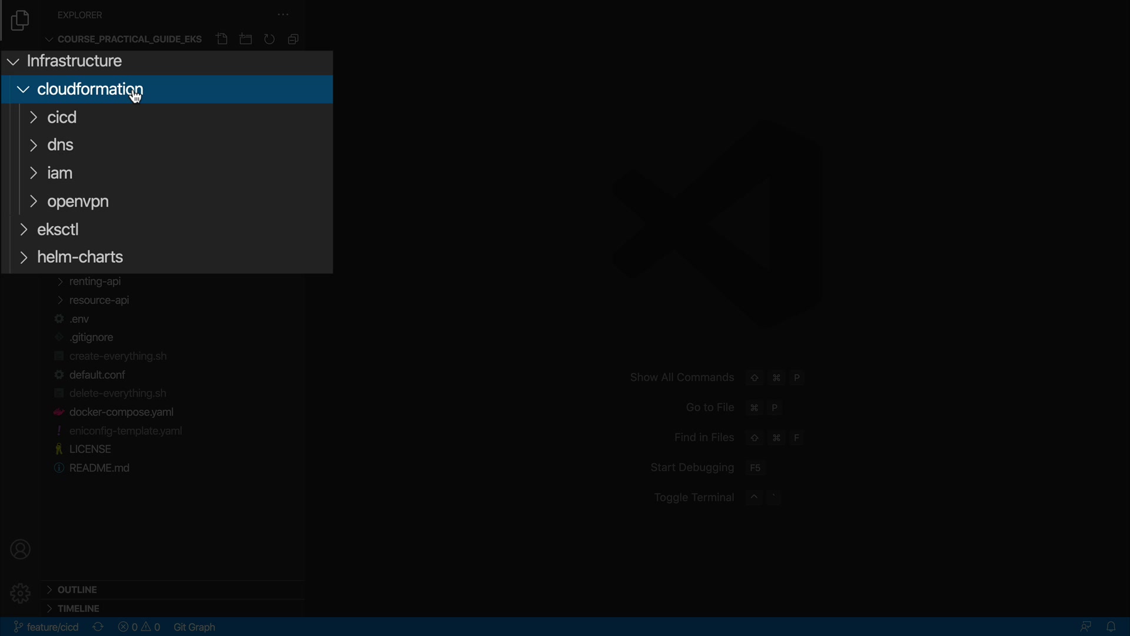Collapse the cloudformation folder
This screenshot has height=636, width=1130.
pos(90,90)
